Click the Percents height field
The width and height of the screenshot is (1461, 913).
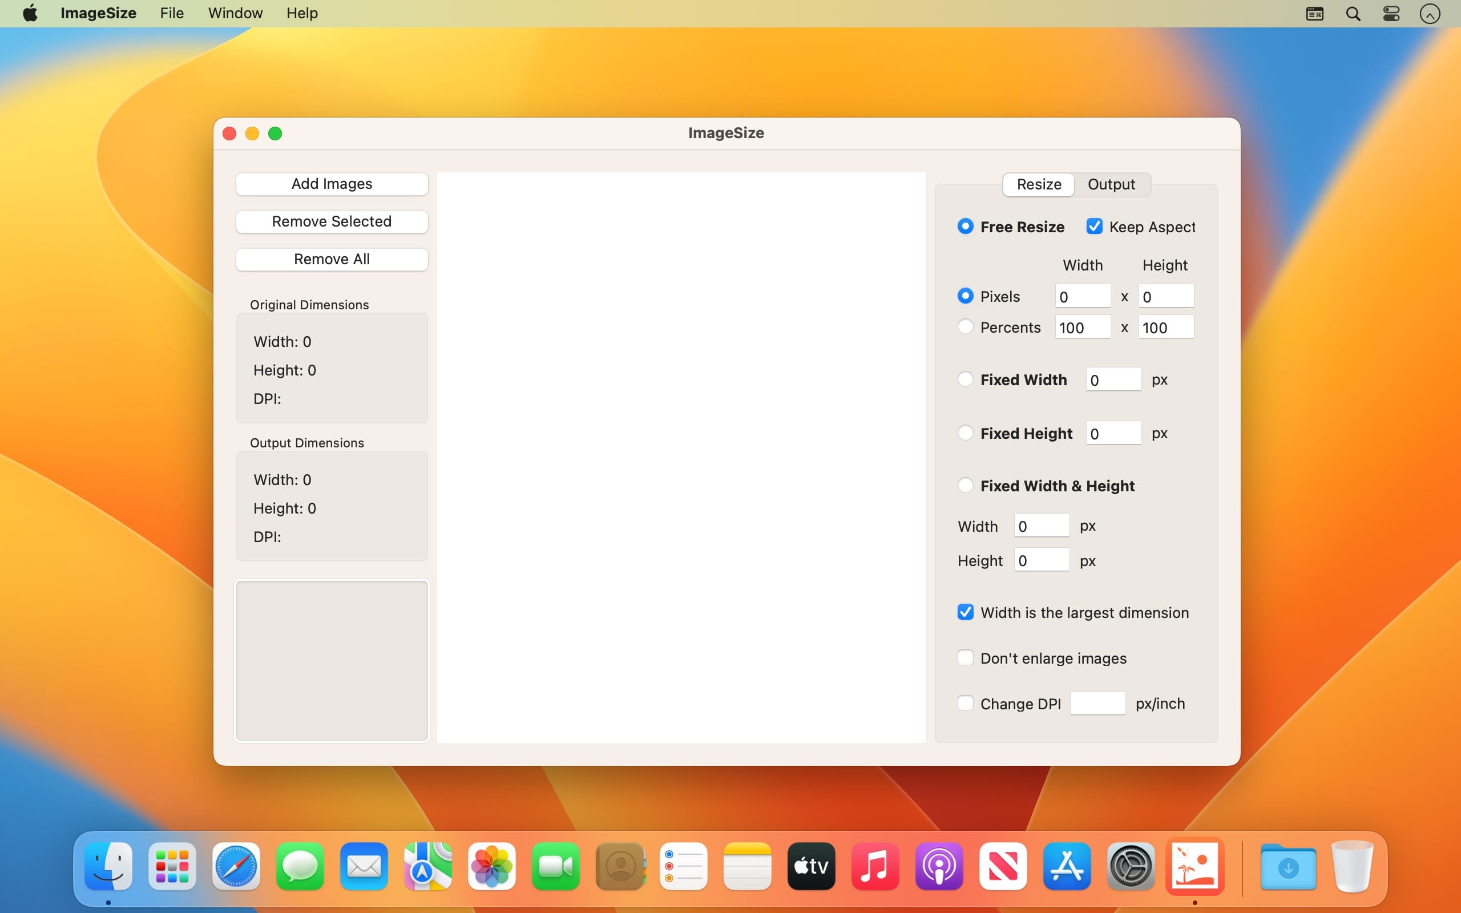(1166, 326)
